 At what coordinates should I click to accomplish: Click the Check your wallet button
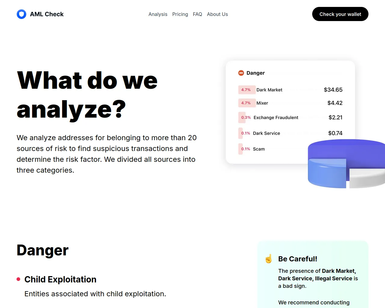tap(340, 14)
